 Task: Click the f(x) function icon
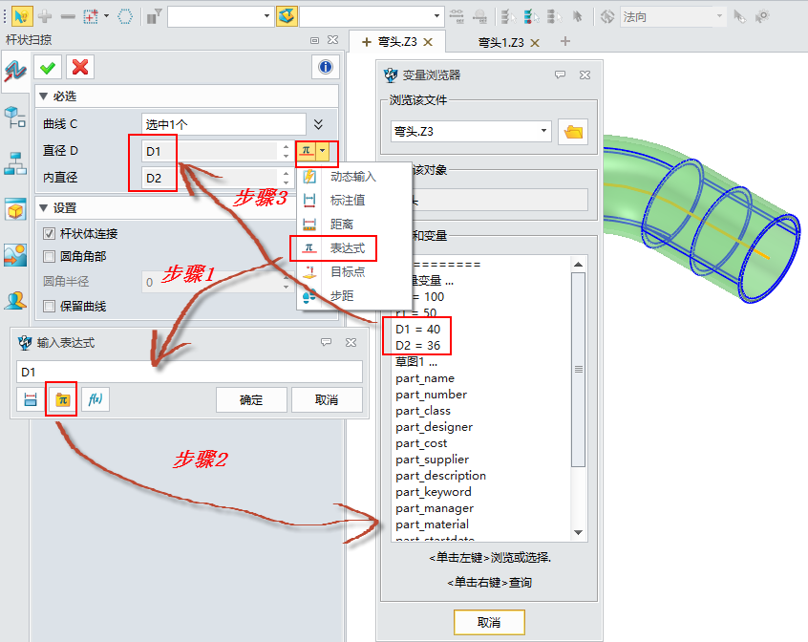coord(96,399)
